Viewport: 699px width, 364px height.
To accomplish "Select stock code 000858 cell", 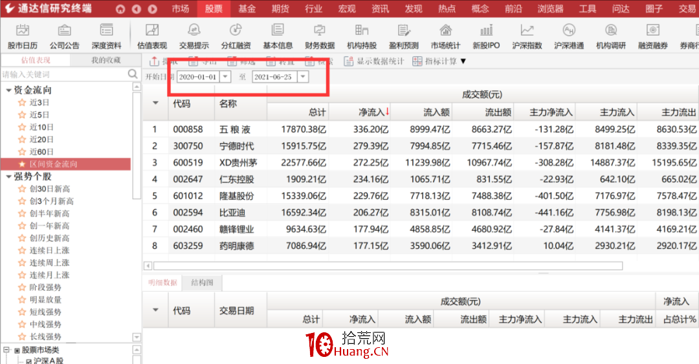I will point(188,129).
